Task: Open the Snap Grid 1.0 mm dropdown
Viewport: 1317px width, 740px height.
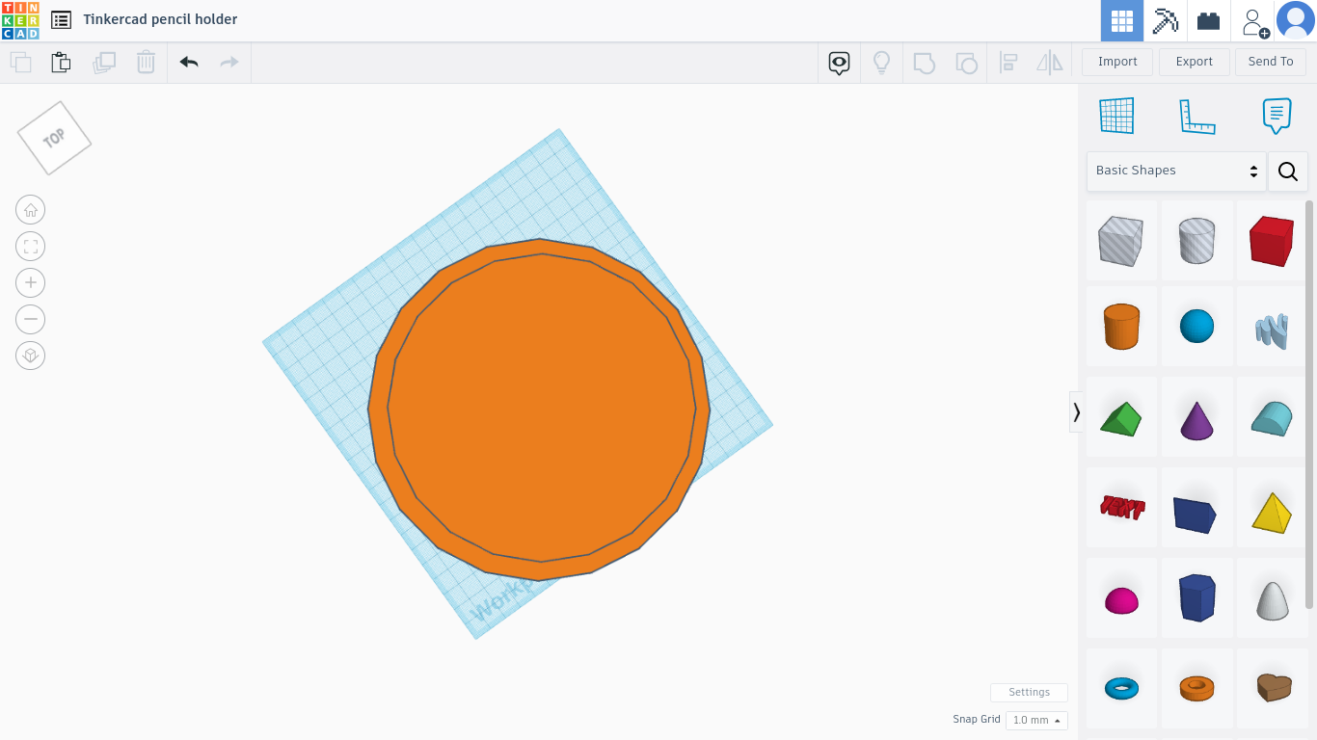Action: [x=1036, y=720]
